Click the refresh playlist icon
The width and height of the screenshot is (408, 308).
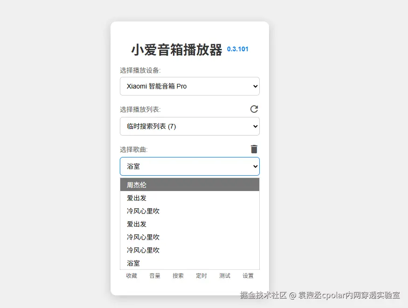click(x=254, y=109)
